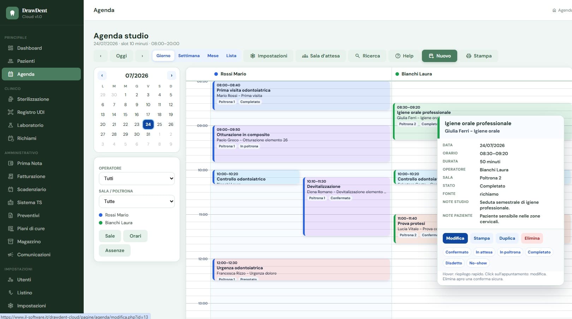
Task: Delete the appointment with Elimina
Action: pyautogui.click(x=532, y=238)
